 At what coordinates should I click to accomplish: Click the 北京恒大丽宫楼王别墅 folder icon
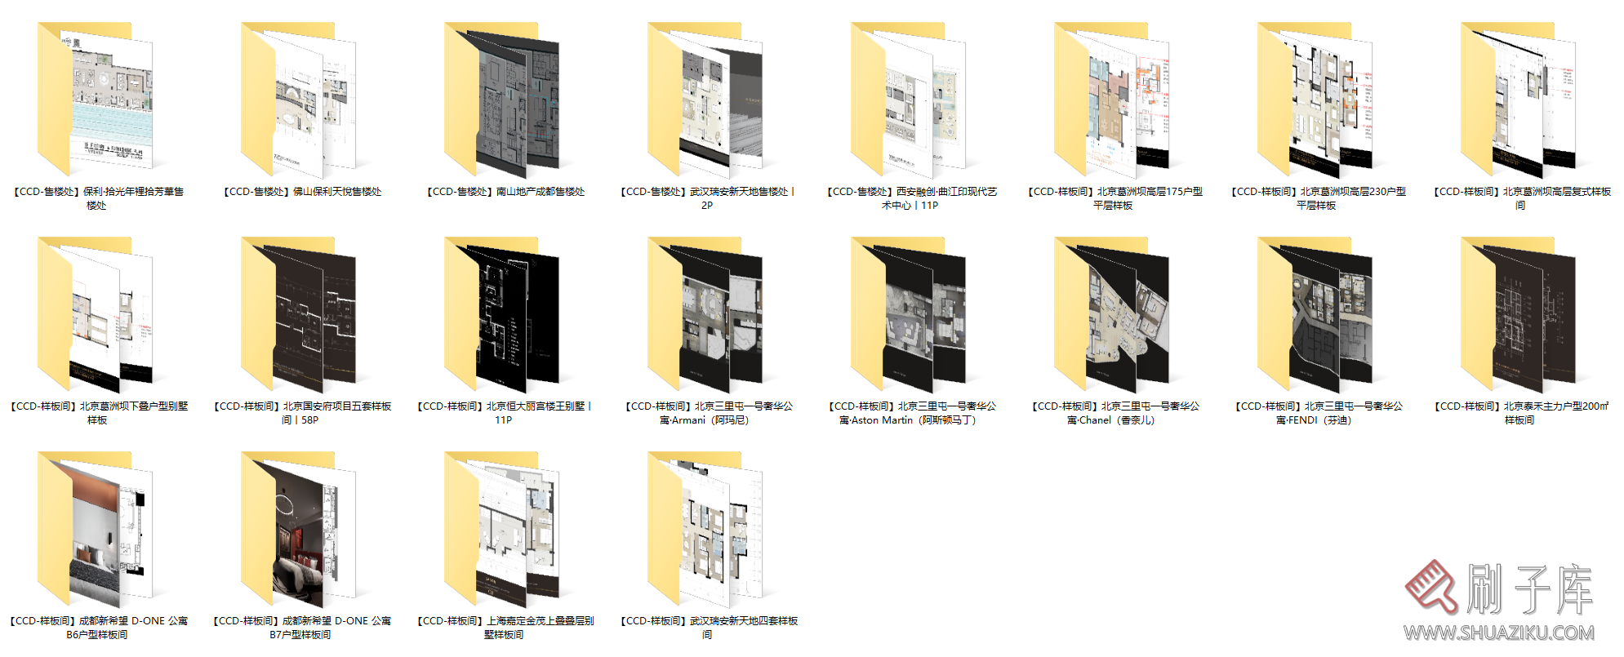(502, 314)
